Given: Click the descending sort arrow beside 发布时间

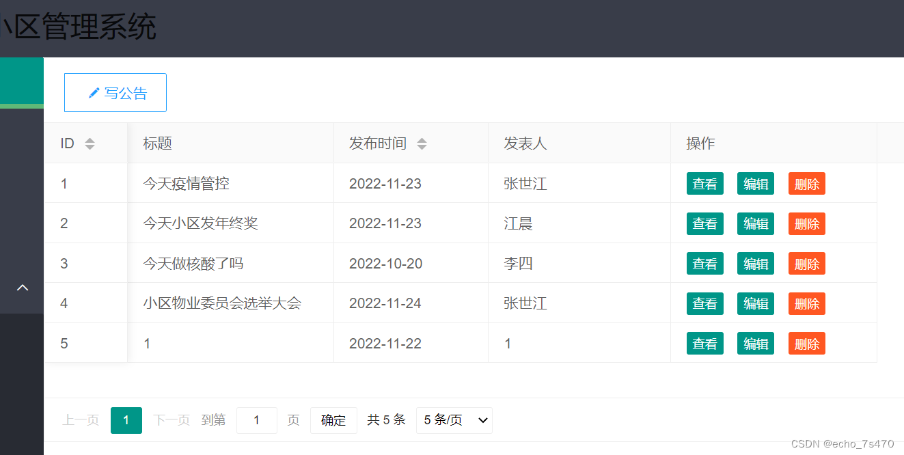Looking at the screenshot, I should (422, 146).
